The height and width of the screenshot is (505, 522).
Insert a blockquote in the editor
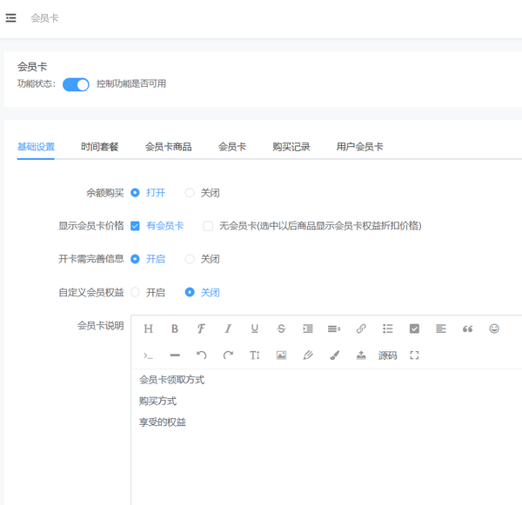467,329
